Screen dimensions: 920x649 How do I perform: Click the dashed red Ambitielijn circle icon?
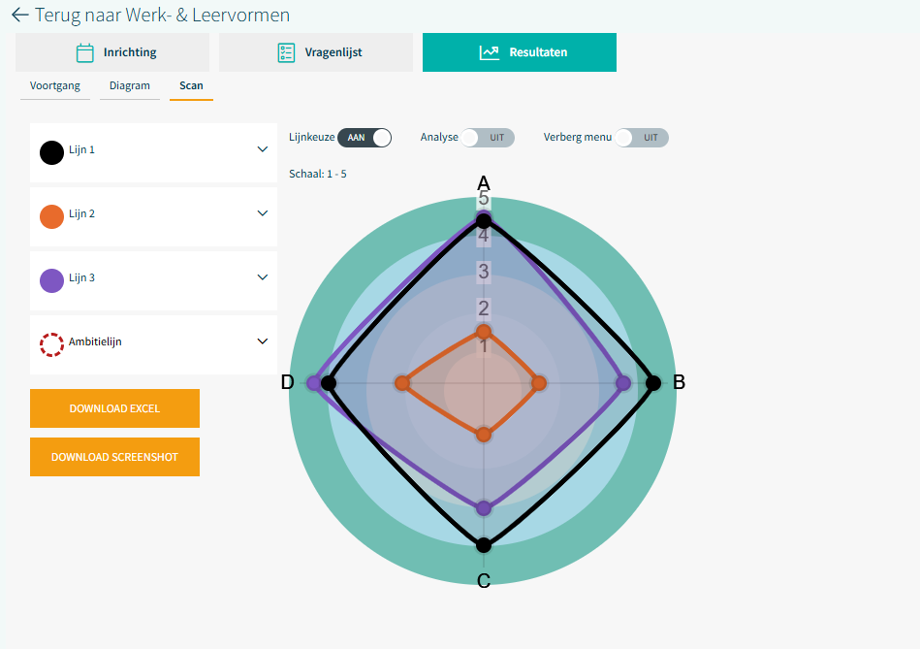coord(51,343)
